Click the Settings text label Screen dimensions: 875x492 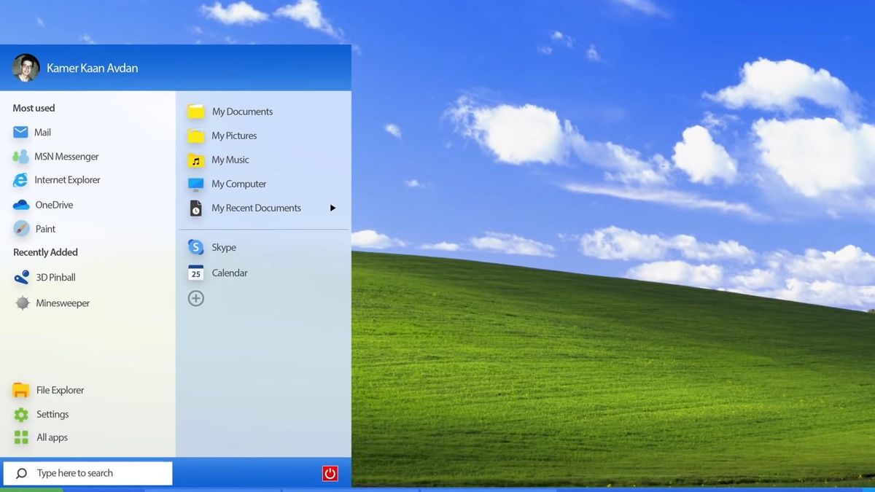click(52, 415)
